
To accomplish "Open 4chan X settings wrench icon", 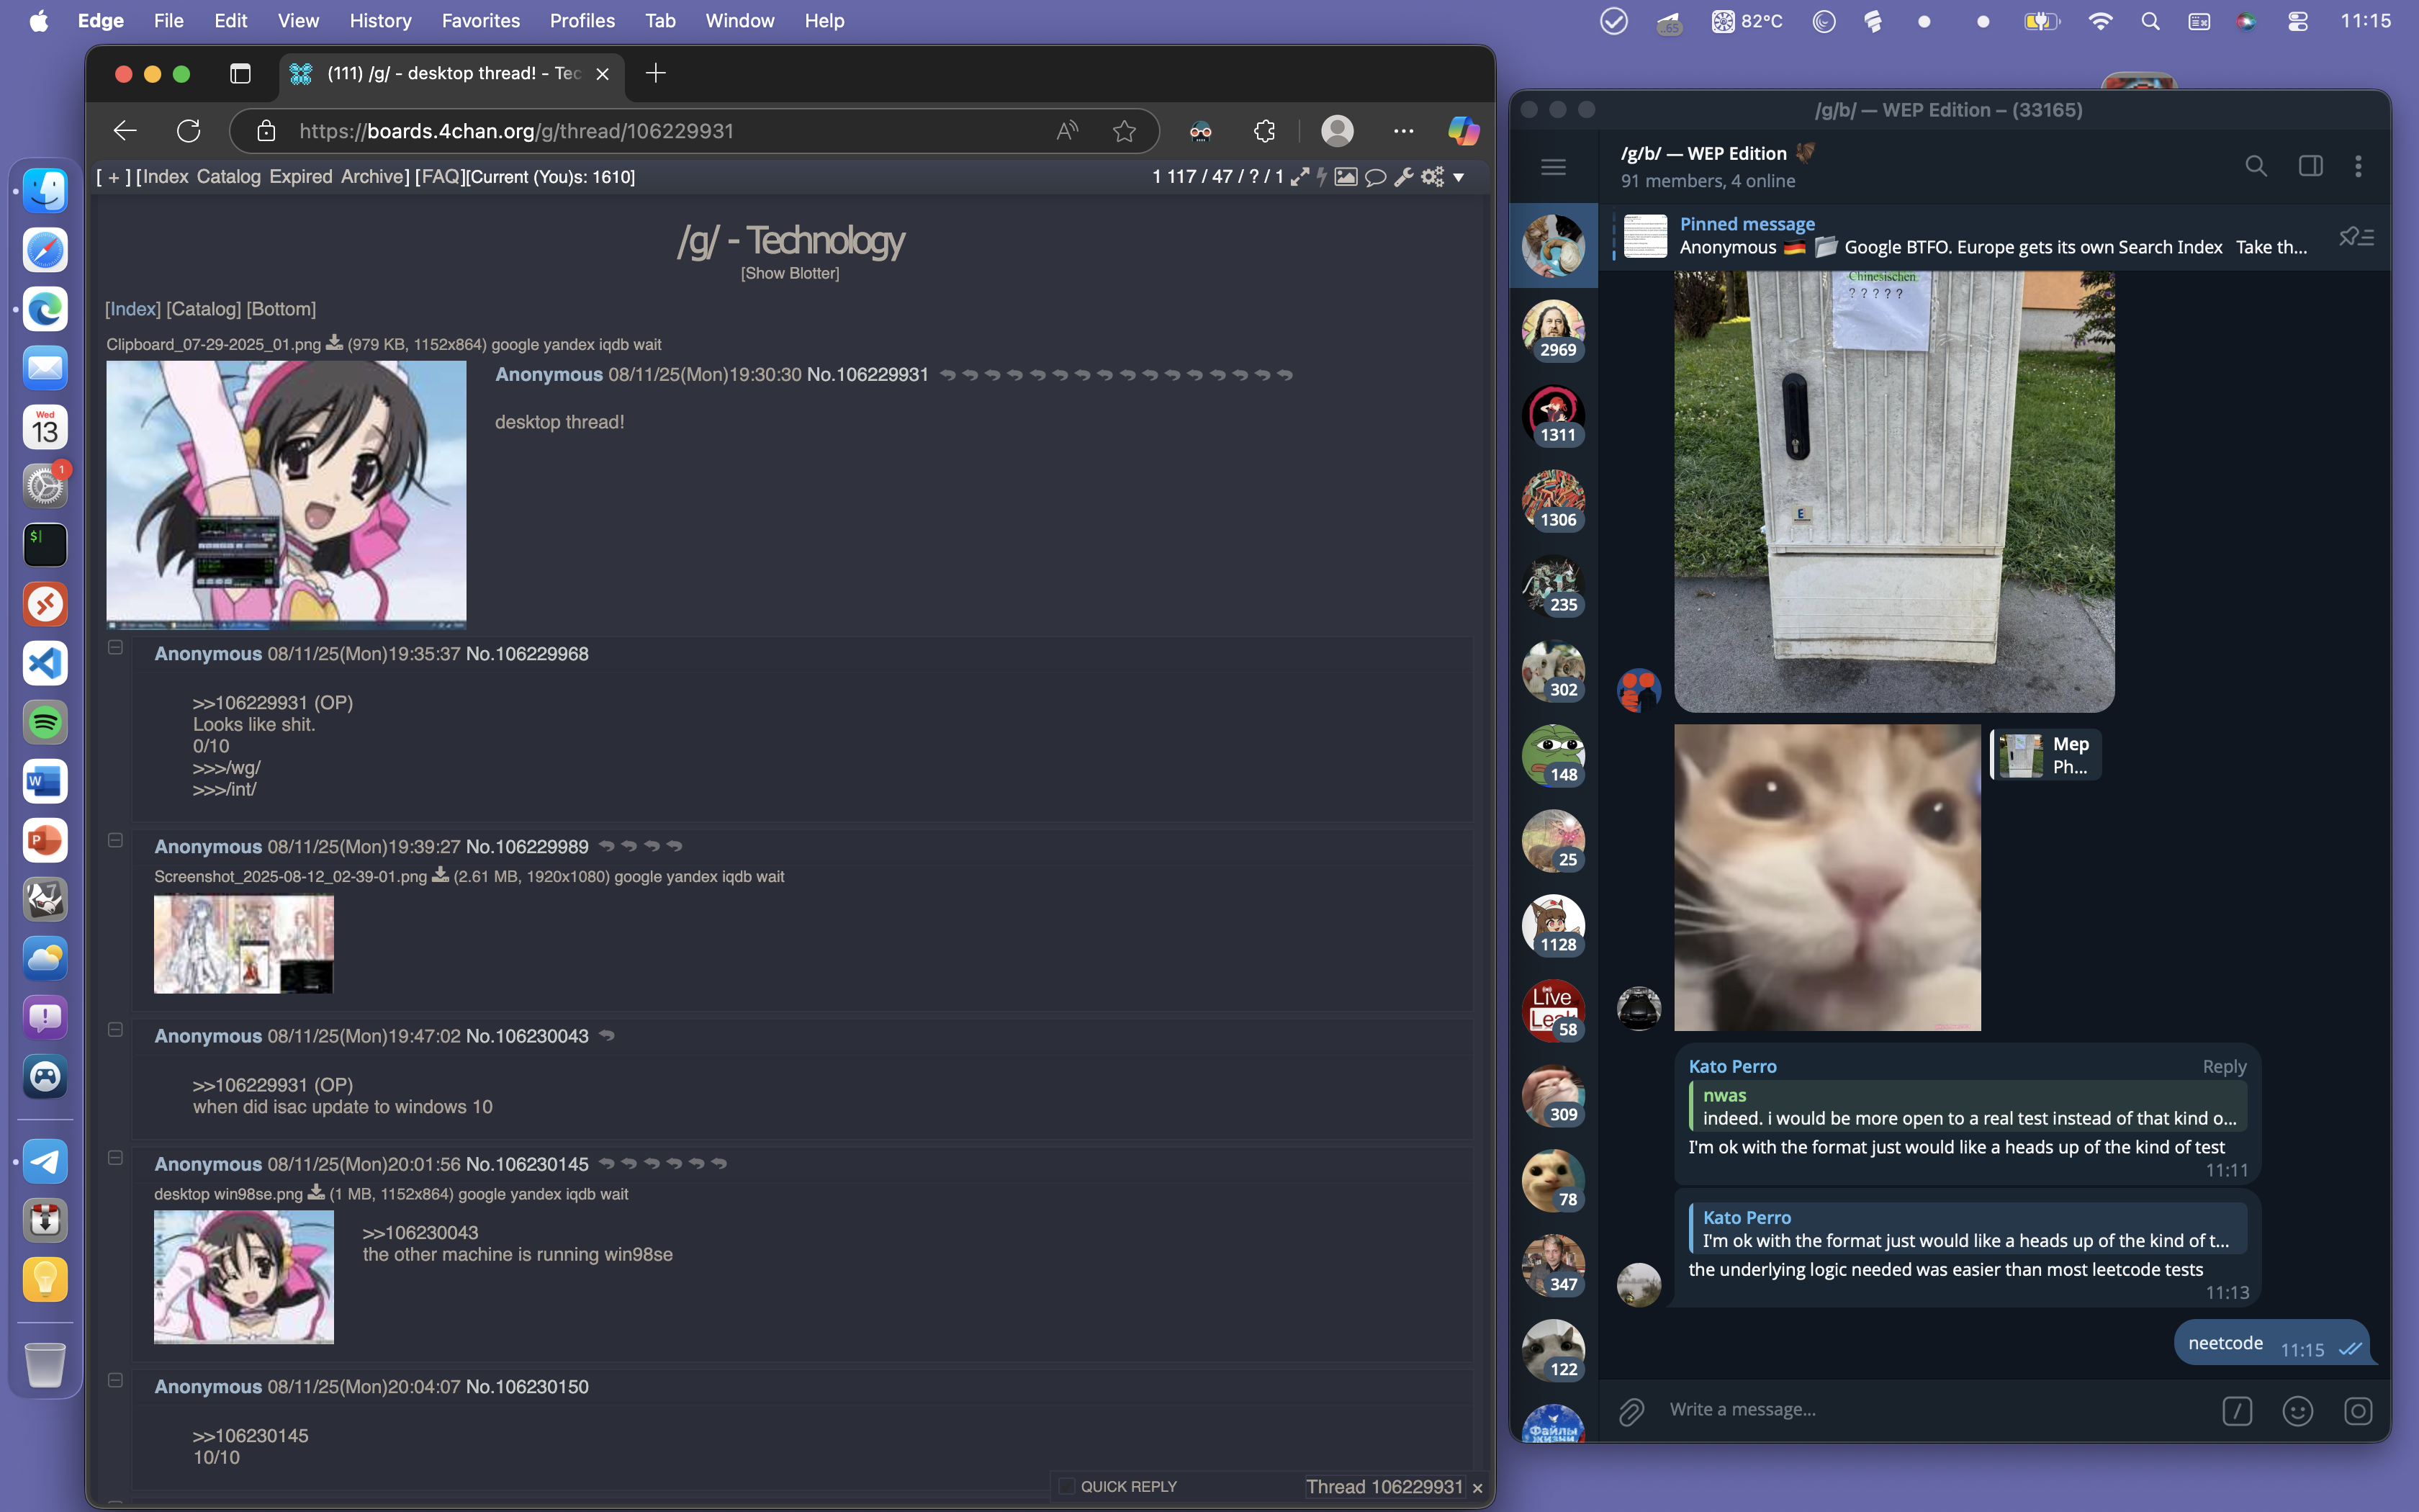I will click(1403, 177).
